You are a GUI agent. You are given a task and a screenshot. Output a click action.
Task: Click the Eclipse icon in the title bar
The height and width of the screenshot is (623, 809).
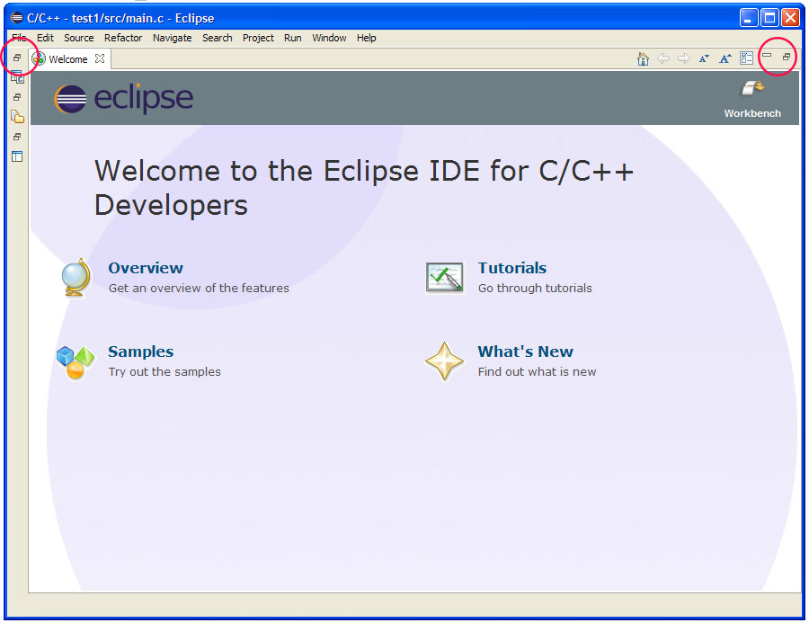[16, 18]
